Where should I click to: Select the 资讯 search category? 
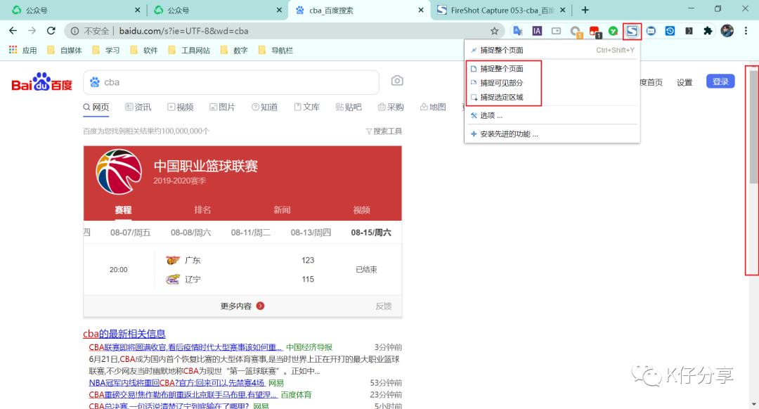tap(138, 107)
